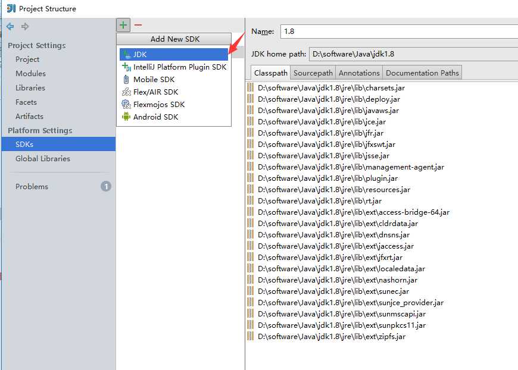Image resolution: width=518 pixels, height=370 pixels.
Task: Open the Annotations tab
Action: click(x=359, y=73)
